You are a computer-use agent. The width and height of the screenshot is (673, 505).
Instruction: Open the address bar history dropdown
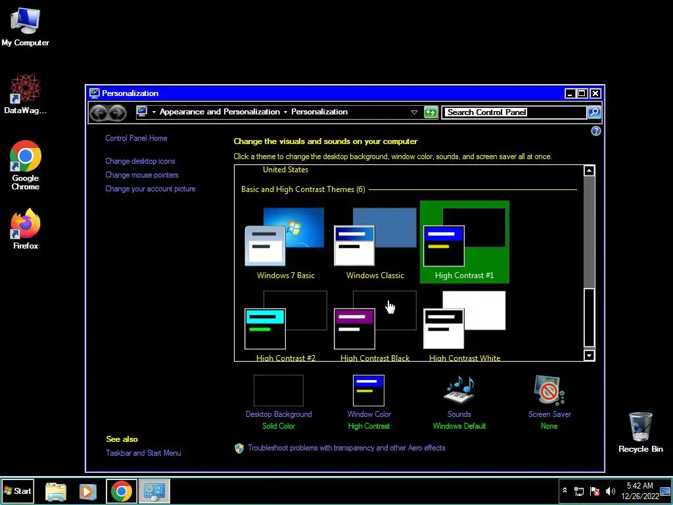pyautogui.click(x=414, y=112)
